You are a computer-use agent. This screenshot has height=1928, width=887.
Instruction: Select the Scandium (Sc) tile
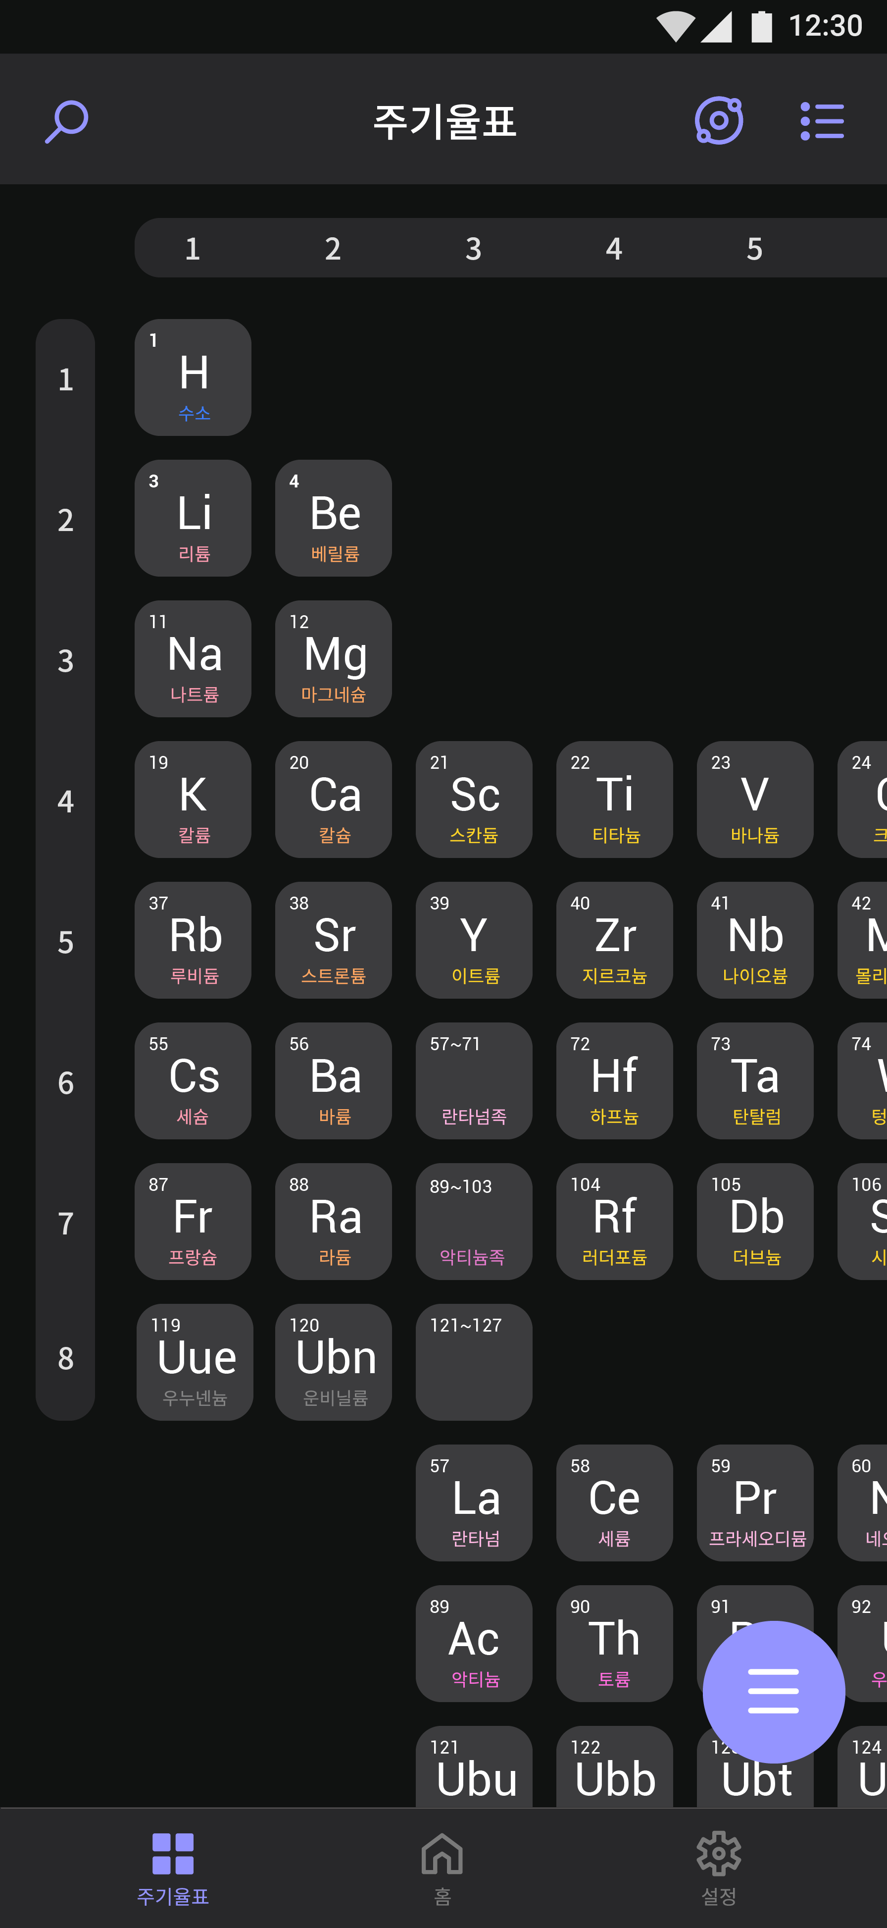pyautogui.click(x=474, y=800)
